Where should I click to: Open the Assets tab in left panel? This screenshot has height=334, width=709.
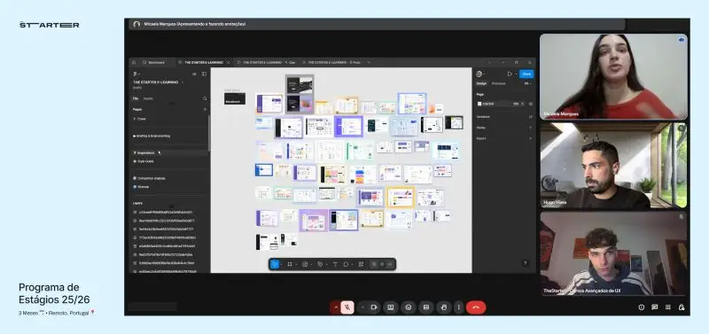pyautogui.click(x=148, y=98)
